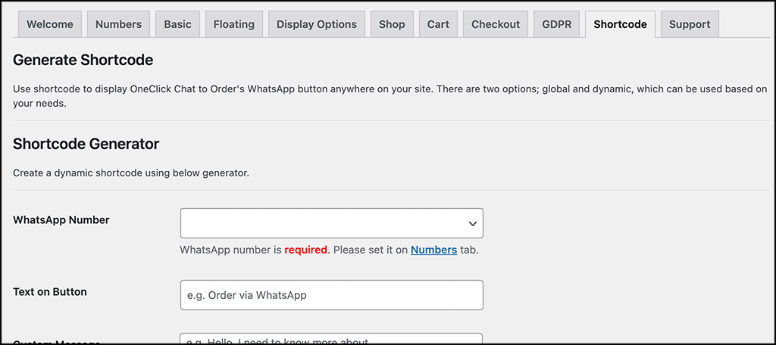Open the Numbers tab

[118, 24]
